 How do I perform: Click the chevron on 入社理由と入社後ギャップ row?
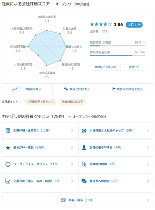(148, 130)
